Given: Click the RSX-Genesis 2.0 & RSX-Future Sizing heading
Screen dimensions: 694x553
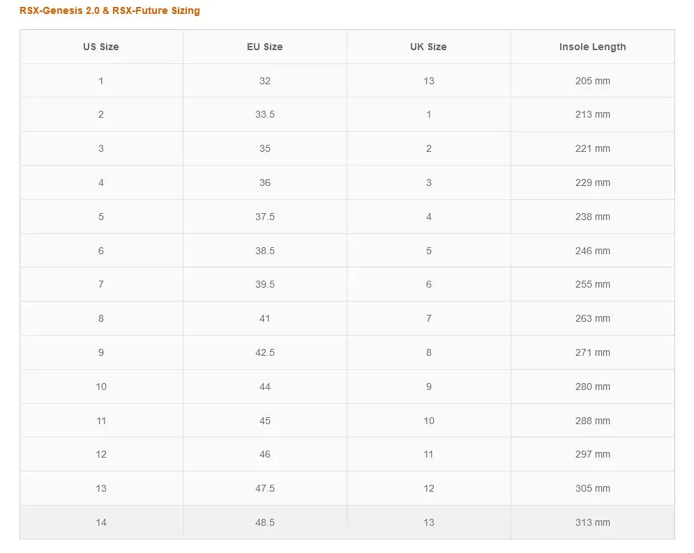Looking at the screenshot, I should pyautogui.click(x=110, y=10).
